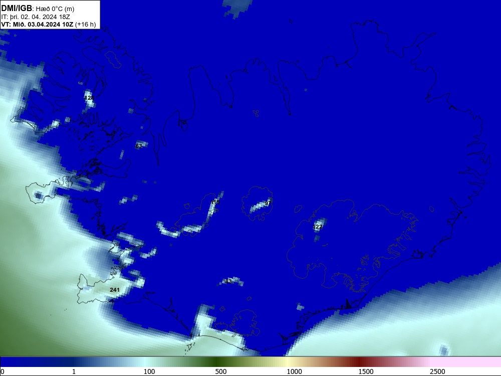The image size is (501, 376).
Task: Click the '1' label on the color scale
Action: coord(74,371)
